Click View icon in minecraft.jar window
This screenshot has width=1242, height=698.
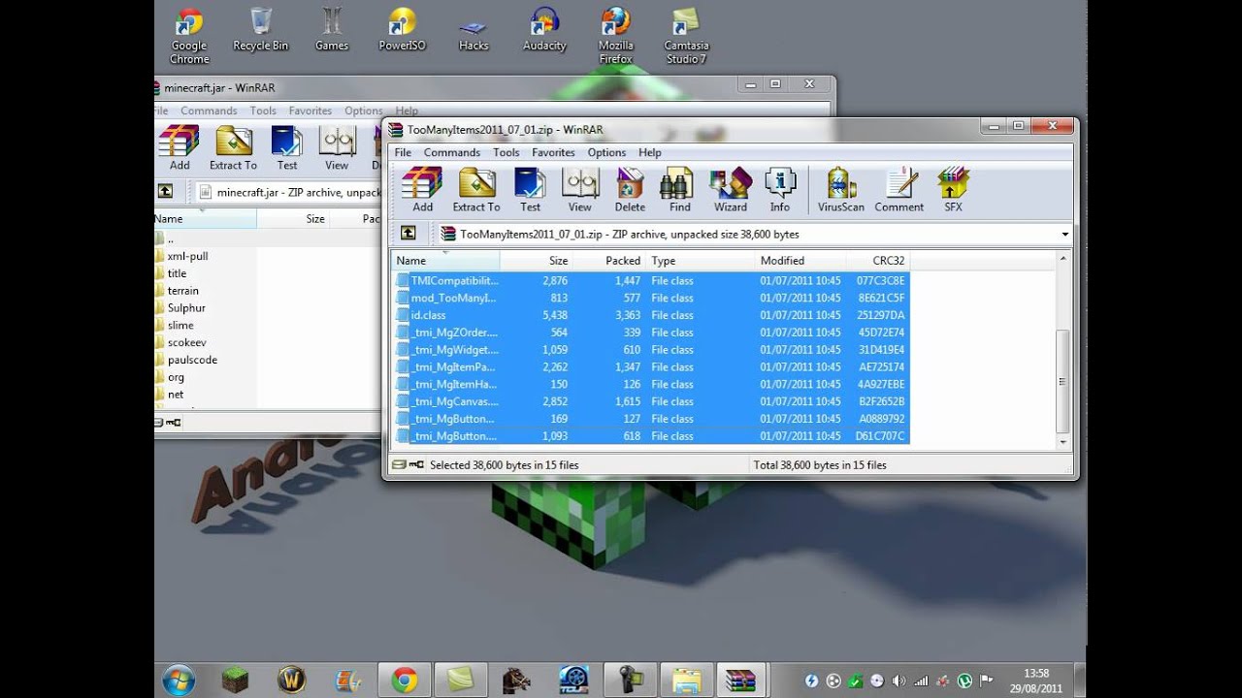337,147
